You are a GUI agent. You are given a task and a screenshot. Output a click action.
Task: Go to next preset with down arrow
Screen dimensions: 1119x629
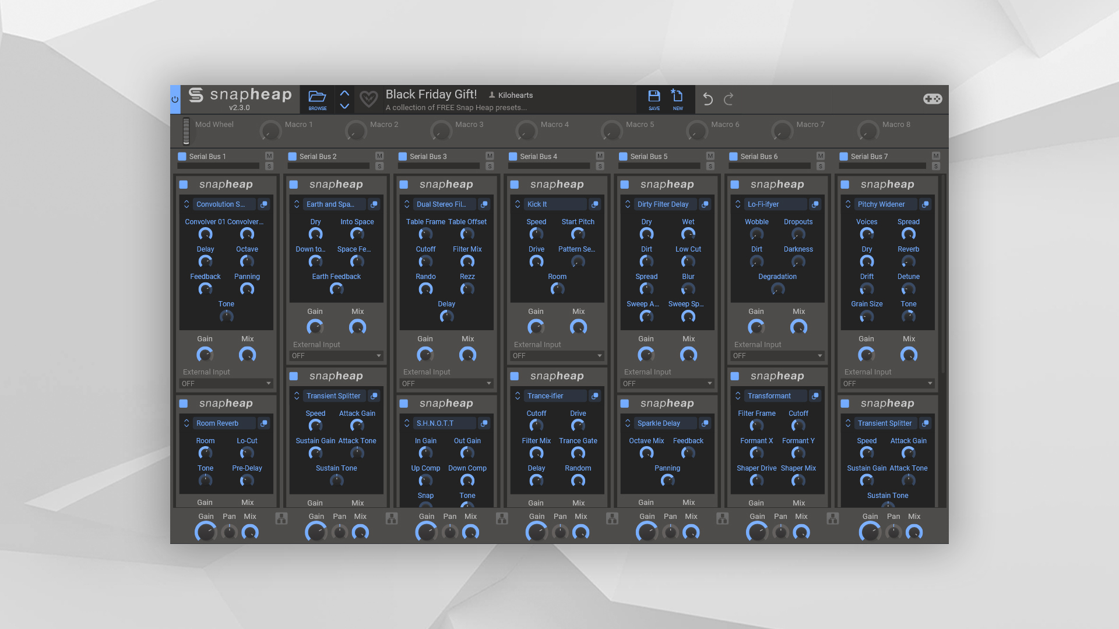[x=344, y=106]
